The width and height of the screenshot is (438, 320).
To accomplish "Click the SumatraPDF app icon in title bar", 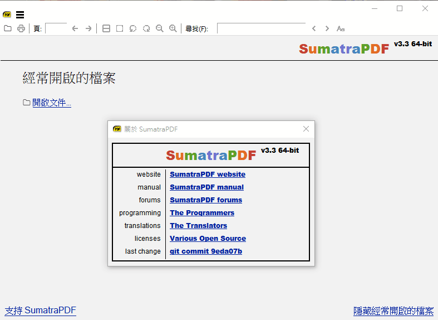I will pos(7,14).
